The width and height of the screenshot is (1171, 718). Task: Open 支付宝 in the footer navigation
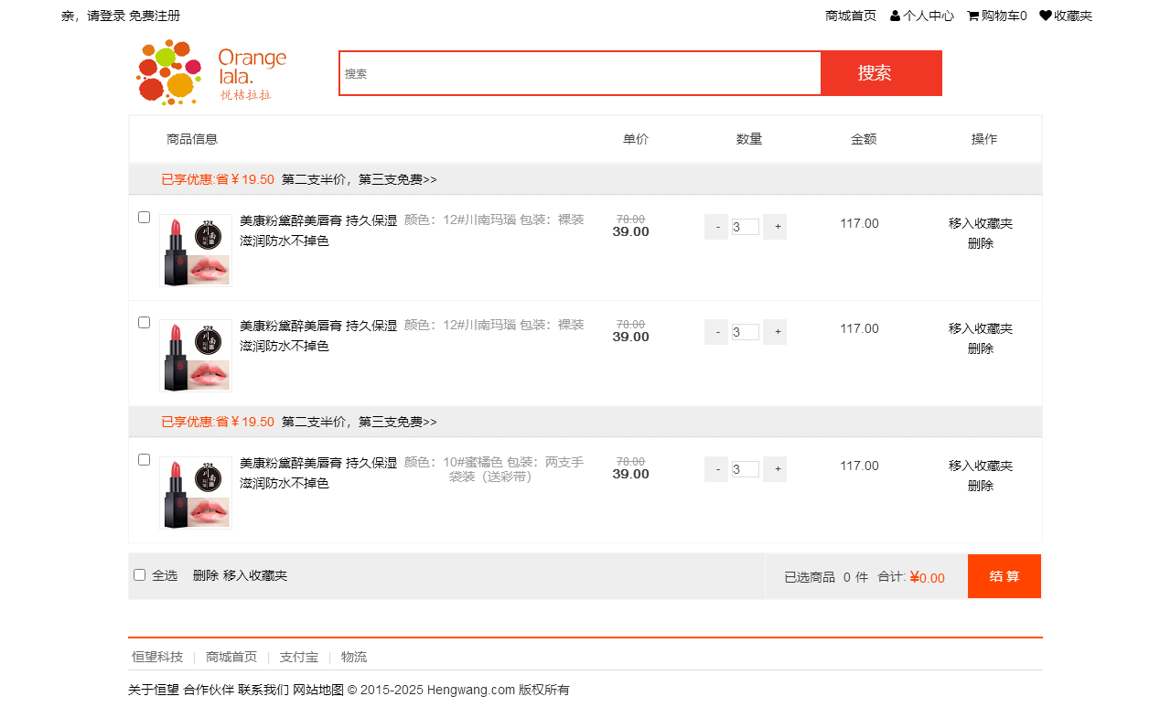coord(299,657)
